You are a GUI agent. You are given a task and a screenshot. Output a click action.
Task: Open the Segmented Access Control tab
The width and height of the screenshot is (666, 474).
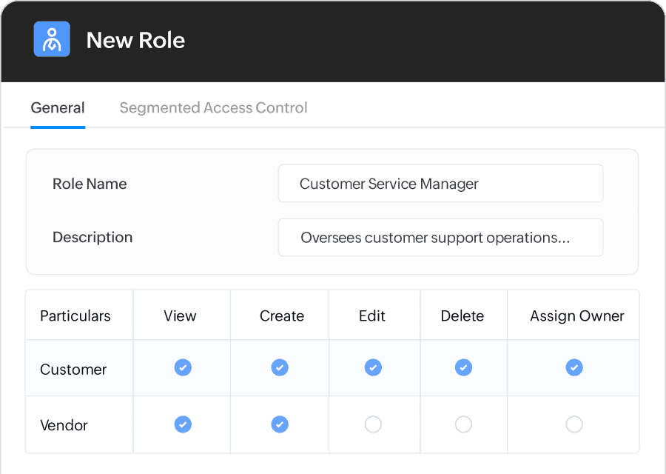[x=213, y=108]
